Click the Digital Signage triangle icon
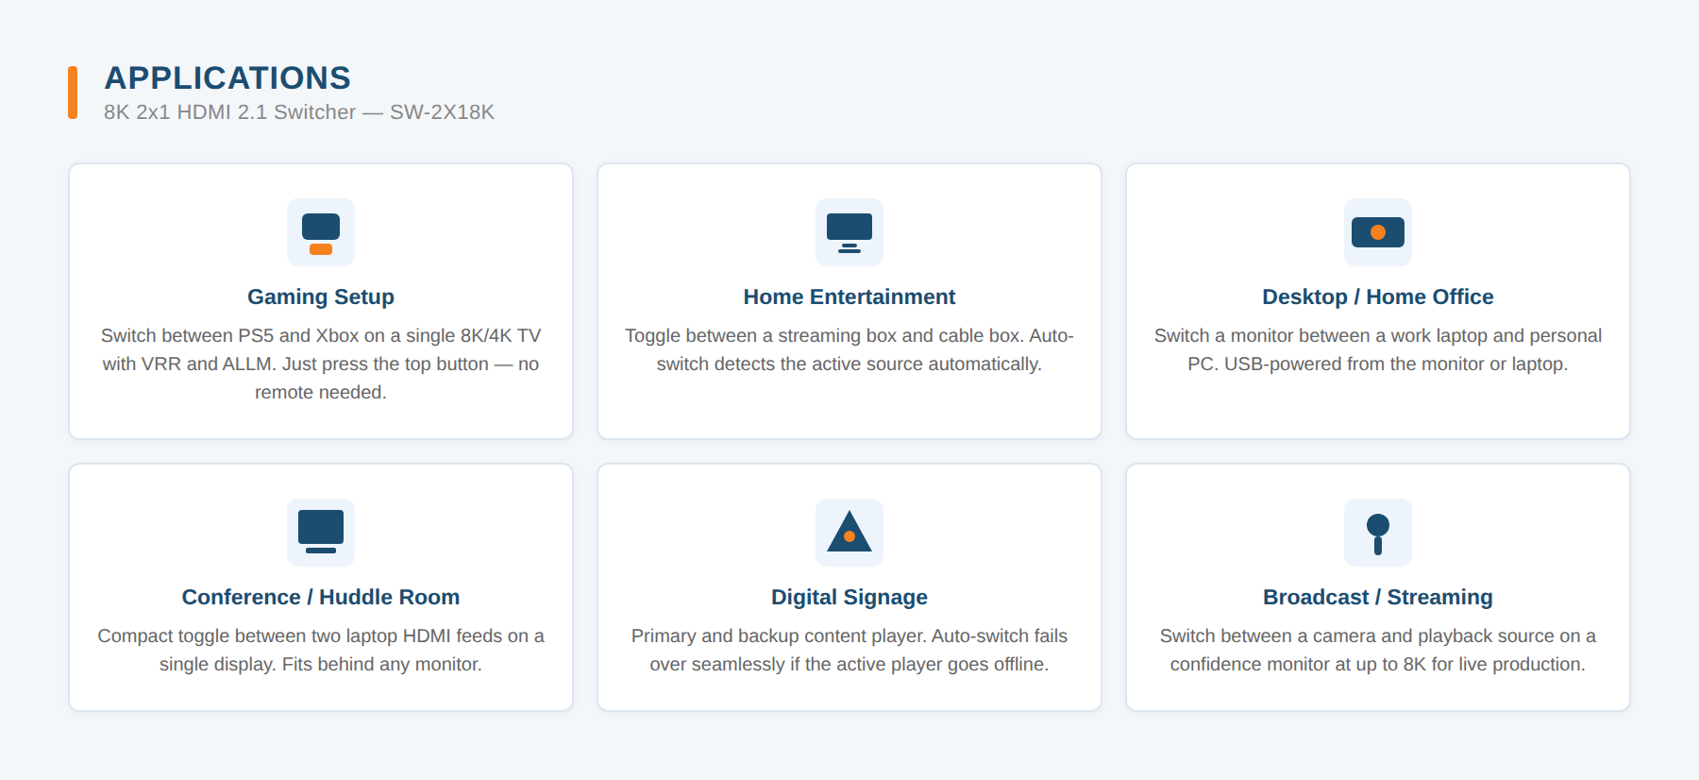Viewport: 1699px width, 780px height. click(x=849, y=533)
